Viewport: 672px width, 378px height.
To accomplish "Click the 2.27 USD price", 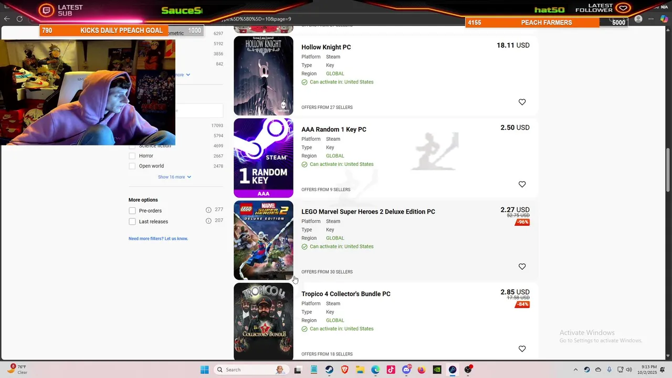I will pyautogui.click(x=515, y=209).
